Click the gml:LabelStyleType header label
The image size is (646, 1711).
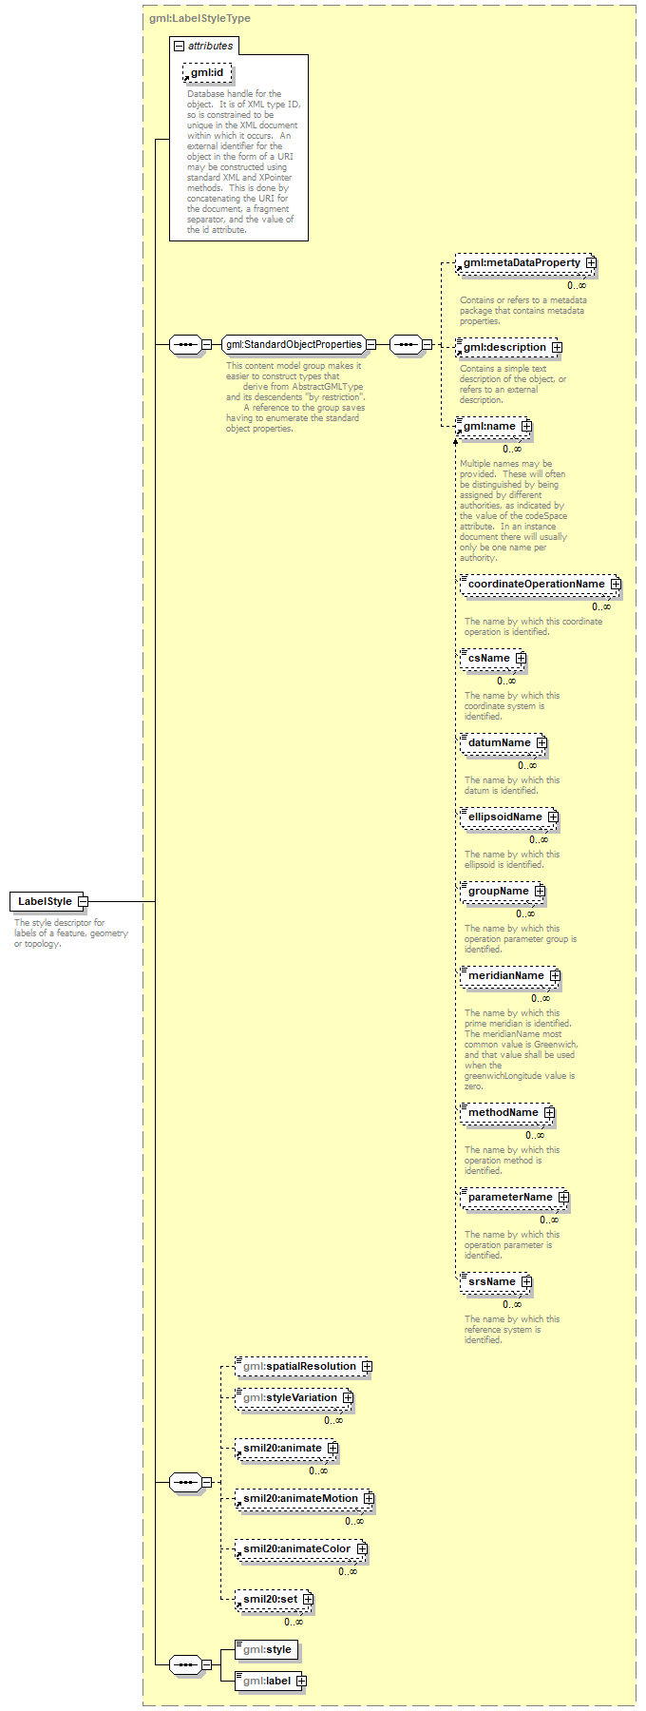[x=199, y=18]
